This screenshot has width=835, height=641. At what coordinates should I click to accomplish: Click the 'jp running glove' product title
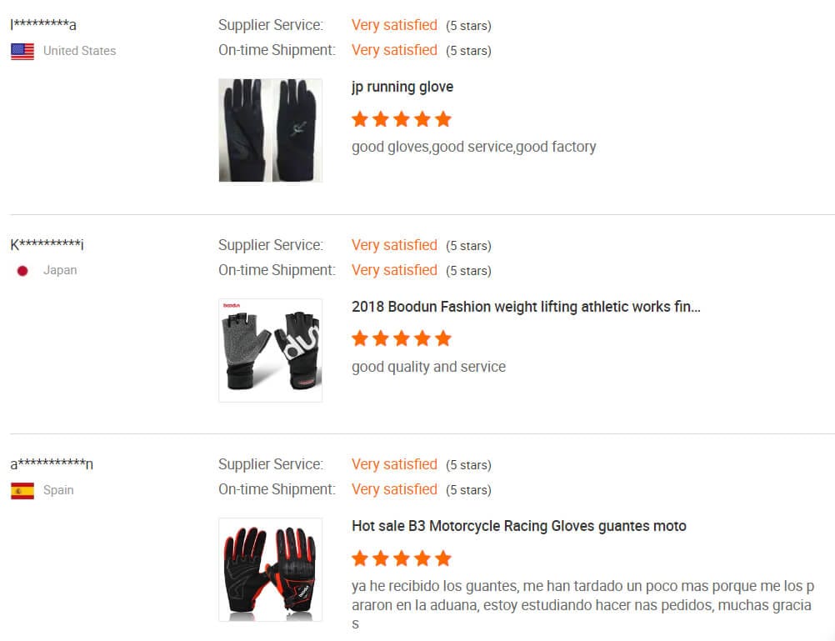(402, 87)
